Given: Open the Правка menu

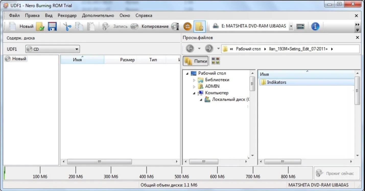Looking at the screenshot, I should coord(32,15).
